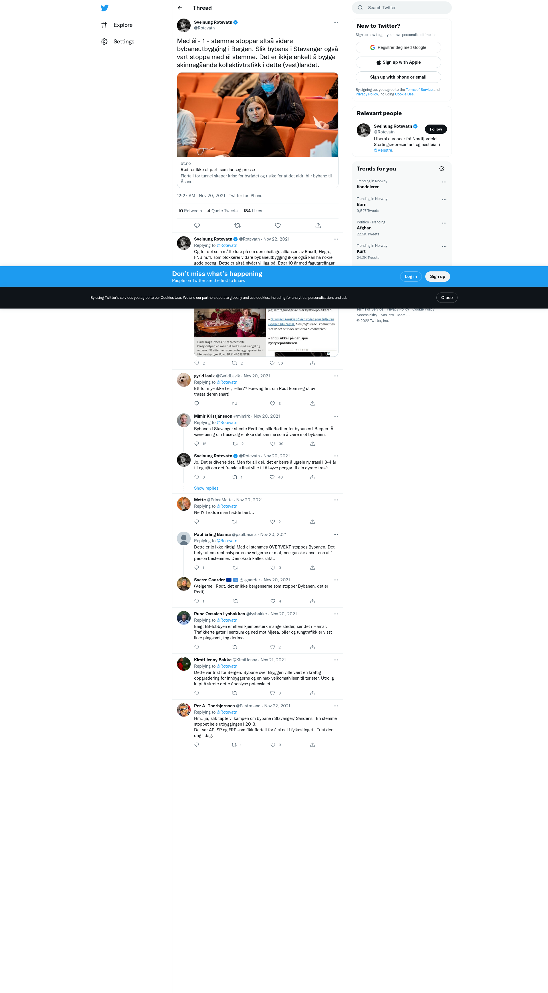Share Rune Onsøien Lysbakken's tweet

(x=313, y=647)
